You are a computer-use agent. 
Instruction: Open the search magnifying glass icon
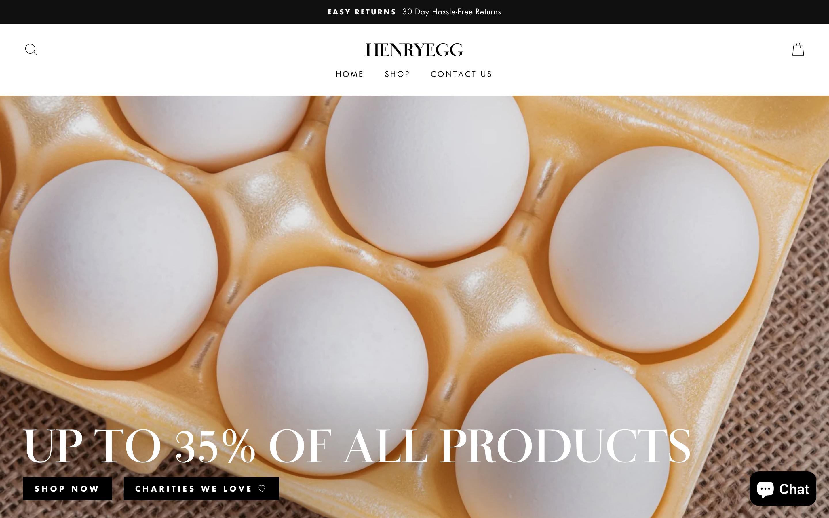tap(31, 49)
